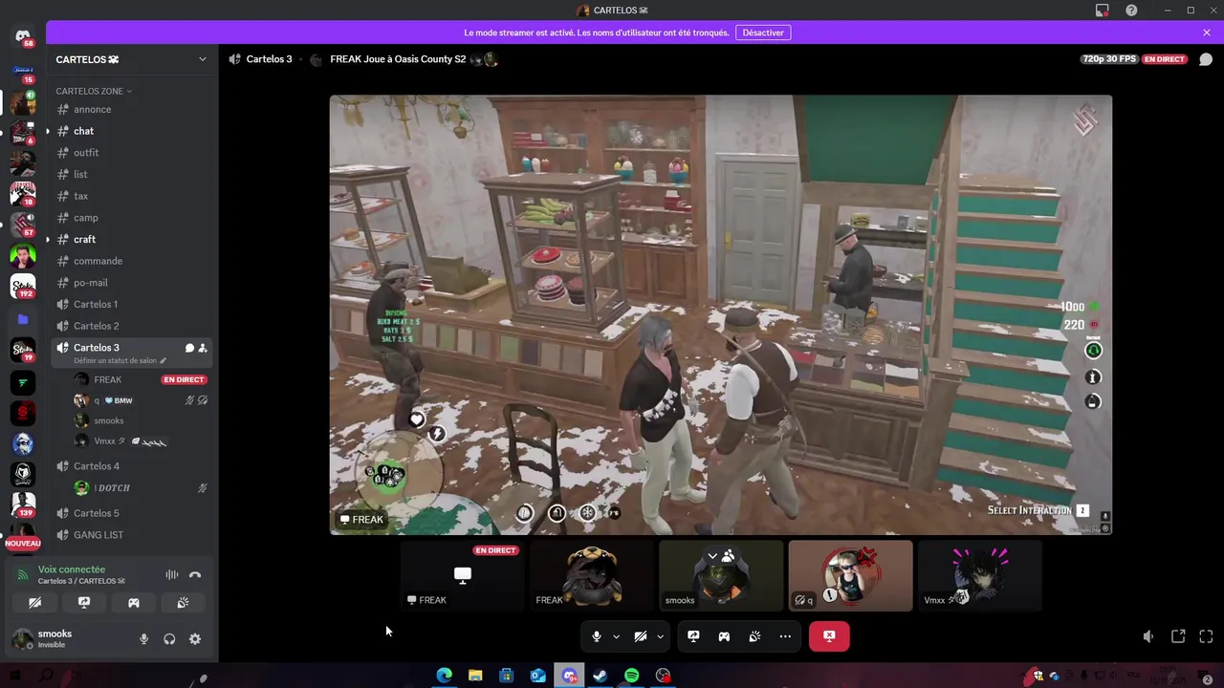Toggle camera in the bottom control bar
Viewport: 1224px width, 688px height.
coord(641,636)
